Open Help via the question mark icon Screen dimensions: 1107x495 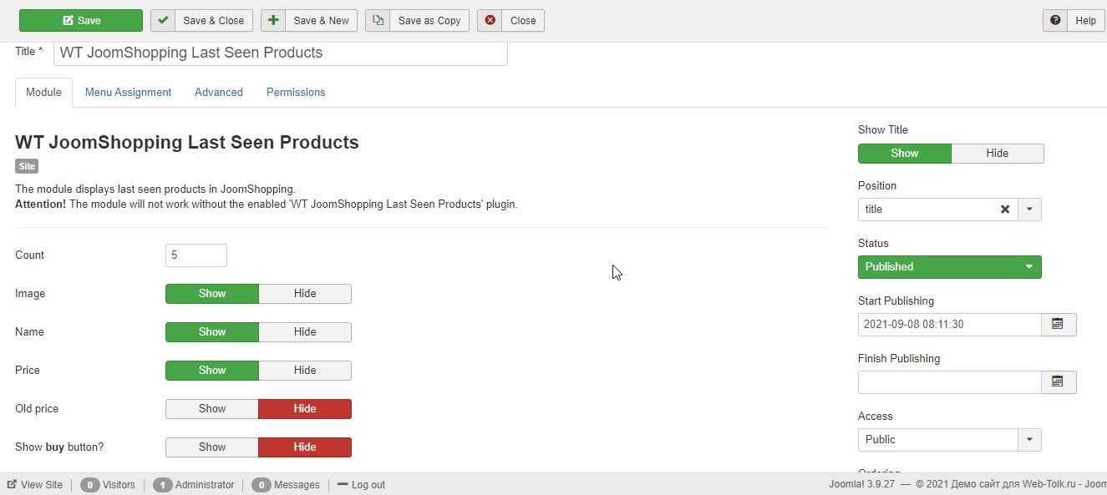click(1056, 21)
